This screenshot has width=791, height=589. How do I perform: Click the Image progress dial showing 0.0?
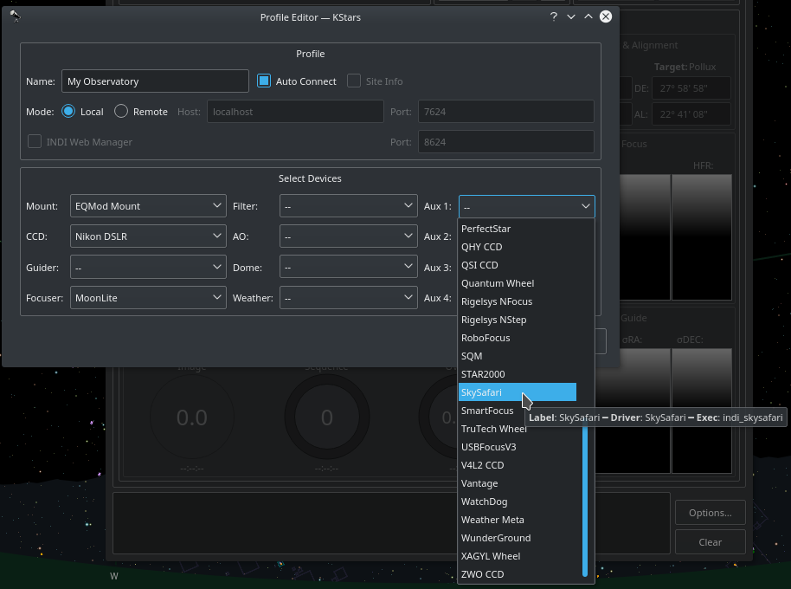coord(192,417)
